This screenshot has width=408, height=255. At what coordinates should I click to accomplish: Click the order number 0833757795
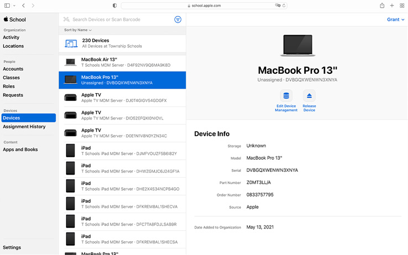(260, 195)
